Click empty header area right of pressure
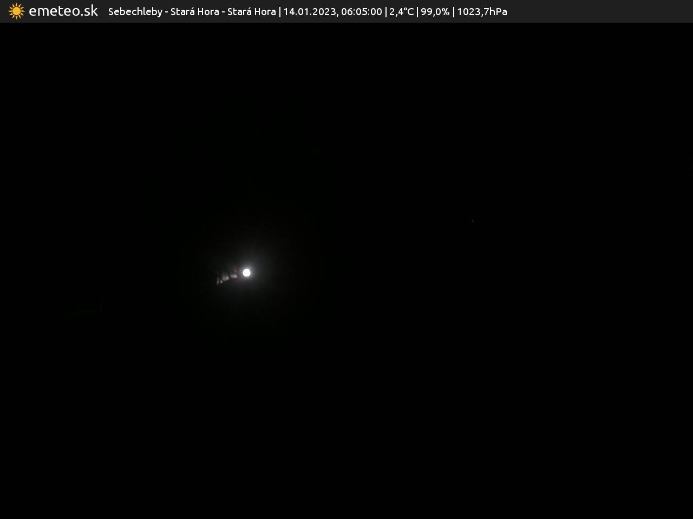The height and width of the screenshot is (519, 693). coord(596,11)
